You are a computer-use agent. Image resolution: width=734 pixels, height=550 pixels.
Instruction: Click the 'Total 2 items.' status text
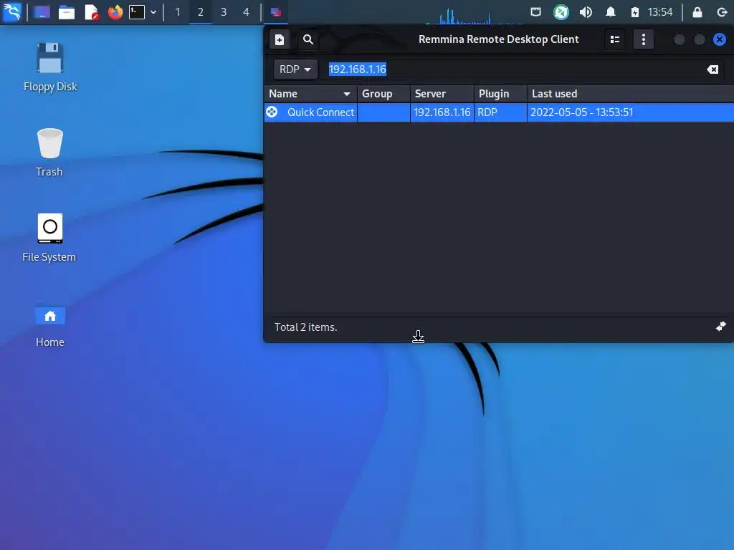coord(305,327)
